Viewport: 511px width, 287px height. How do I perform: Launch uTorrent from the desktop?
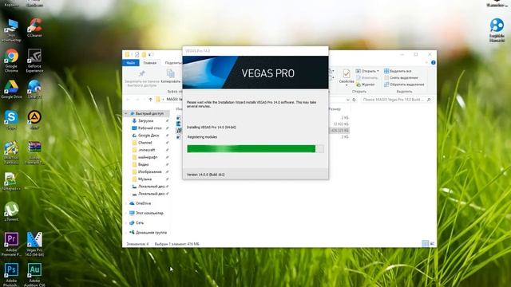11,211
